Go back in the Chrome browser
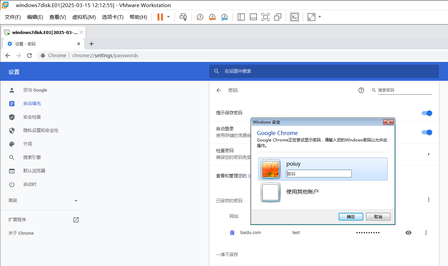Screen dimensions: 448x266 (x=8, y=56)
